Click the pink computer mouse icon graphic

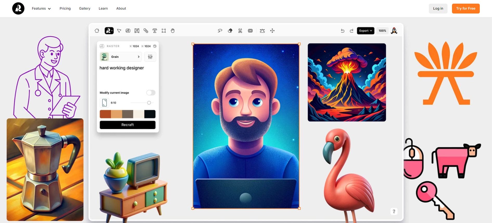[414, 159]
